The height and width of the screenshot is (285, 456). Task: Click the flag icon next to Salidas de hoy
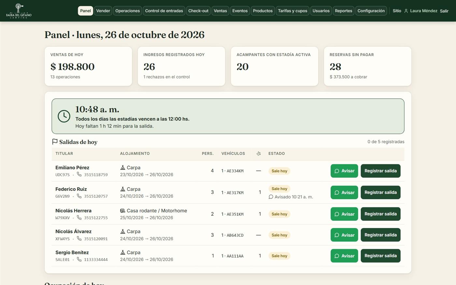point(55,142)
